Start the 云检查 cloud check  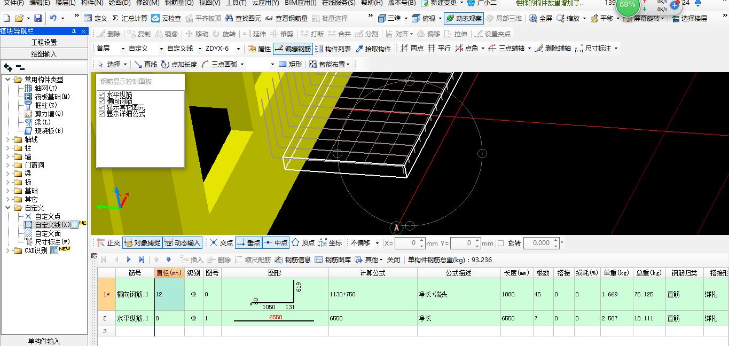coord(166,18)
